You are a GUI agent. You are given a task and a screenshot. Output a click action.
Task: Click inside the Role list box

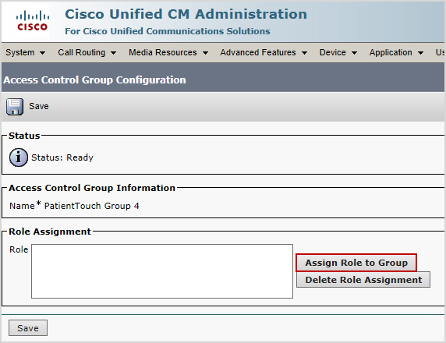pos(162,271)
